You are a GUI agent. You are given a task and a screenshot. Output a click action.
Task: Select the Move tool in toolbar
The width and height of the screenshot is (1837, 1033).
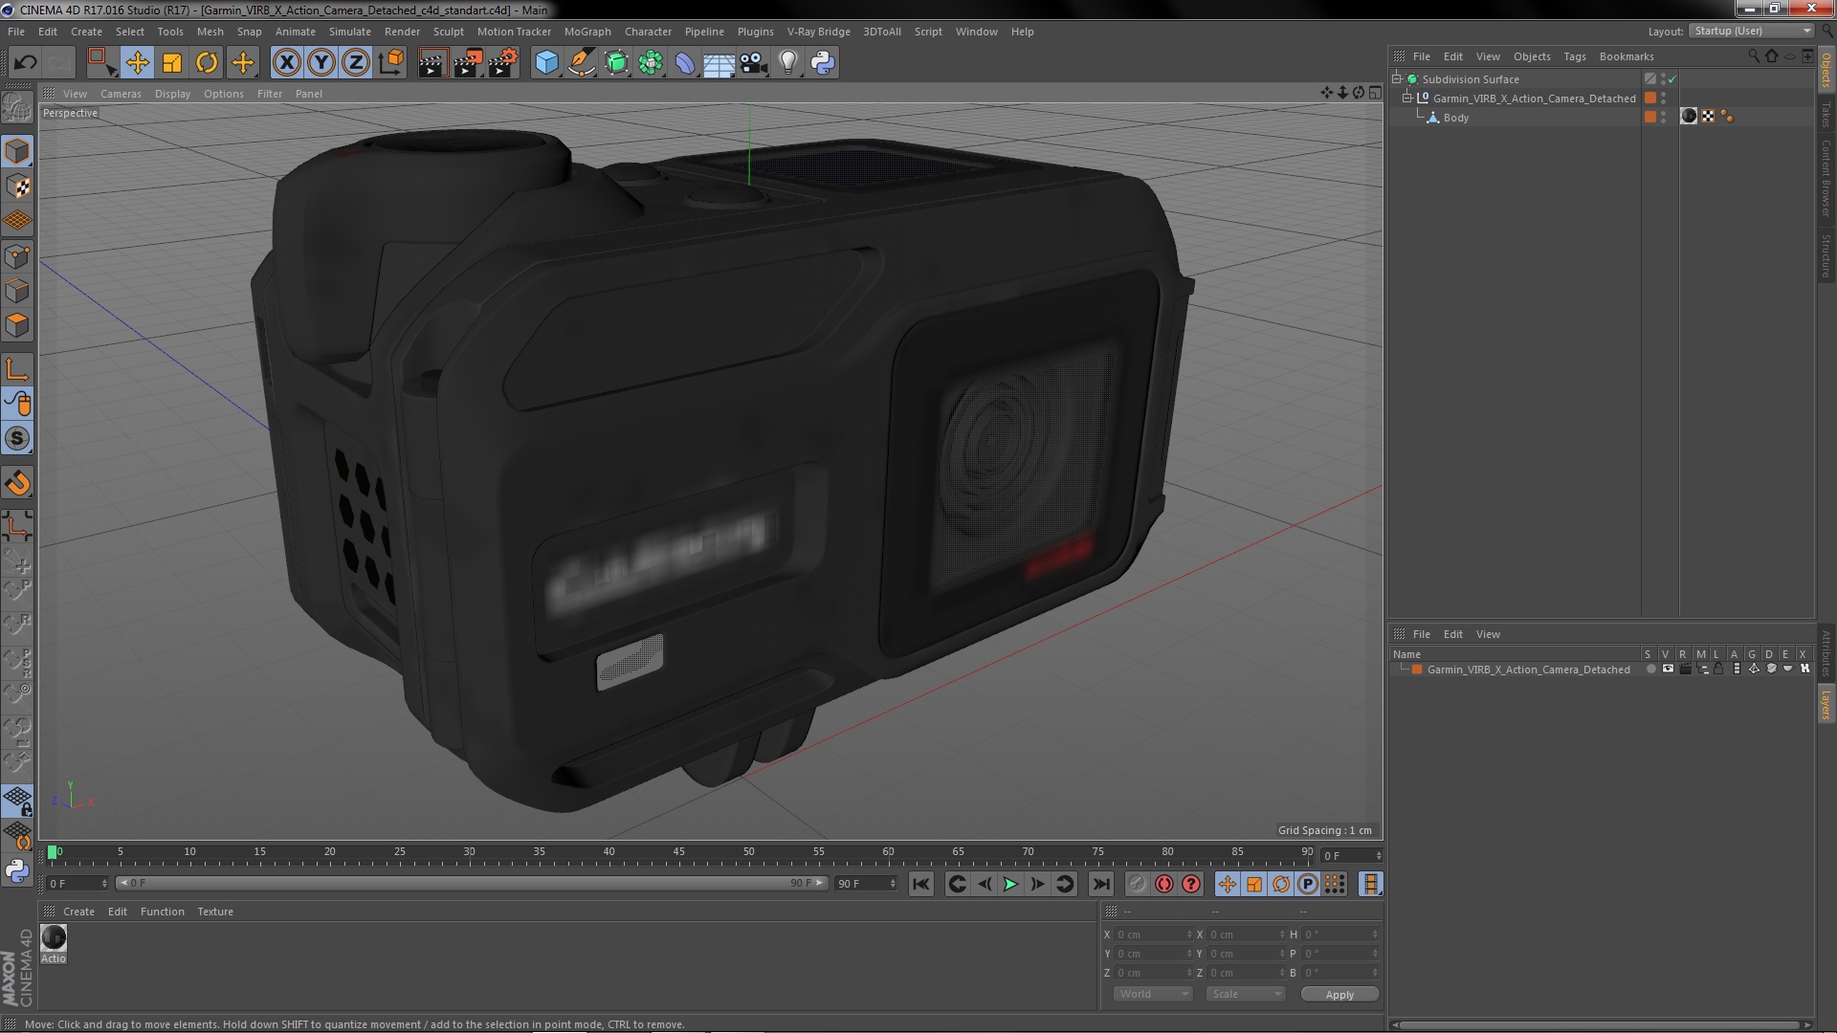tap(137, 63)
